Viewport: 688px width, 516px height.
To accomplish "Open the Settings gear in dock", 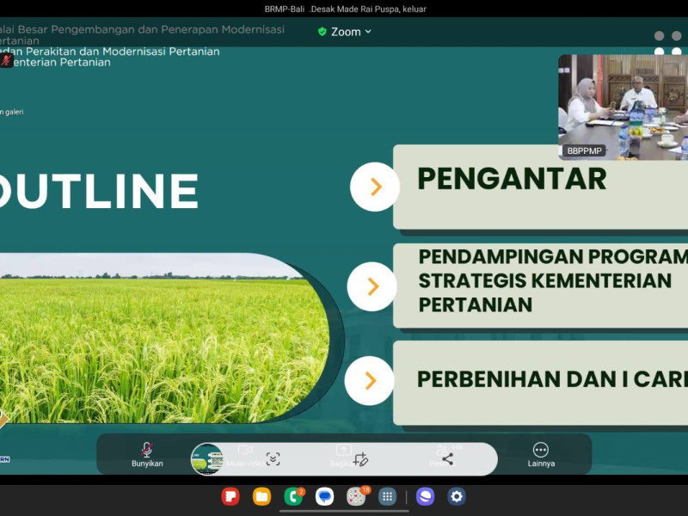I will coord(457,496).
